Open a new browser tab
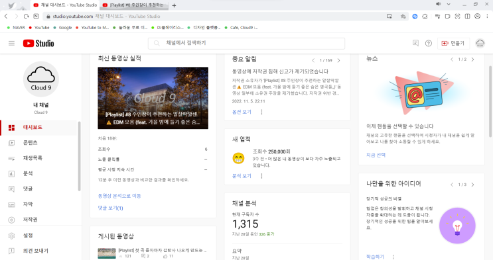 tap(175, 5)
